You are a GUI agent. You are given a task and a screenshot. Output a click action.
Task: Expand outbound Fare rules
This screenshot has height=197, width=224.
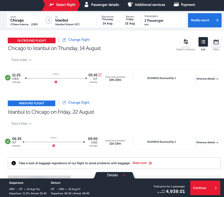pos(21,60)
